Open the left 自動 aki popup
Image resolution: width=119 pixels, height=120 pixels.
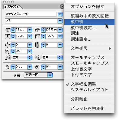tap(21, 58)
